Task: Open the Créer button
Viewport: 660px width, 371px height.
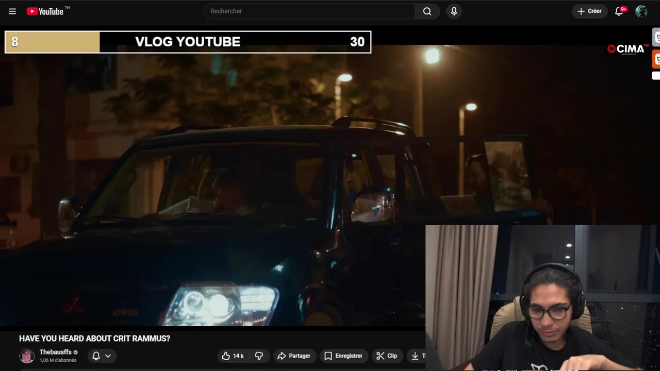Action: pyautogui.click(x=589, y=11)
